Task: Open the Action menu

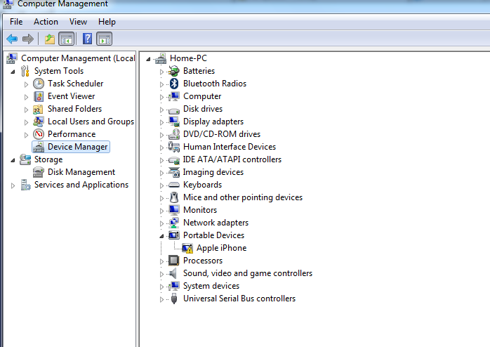Action: [46, 22]
